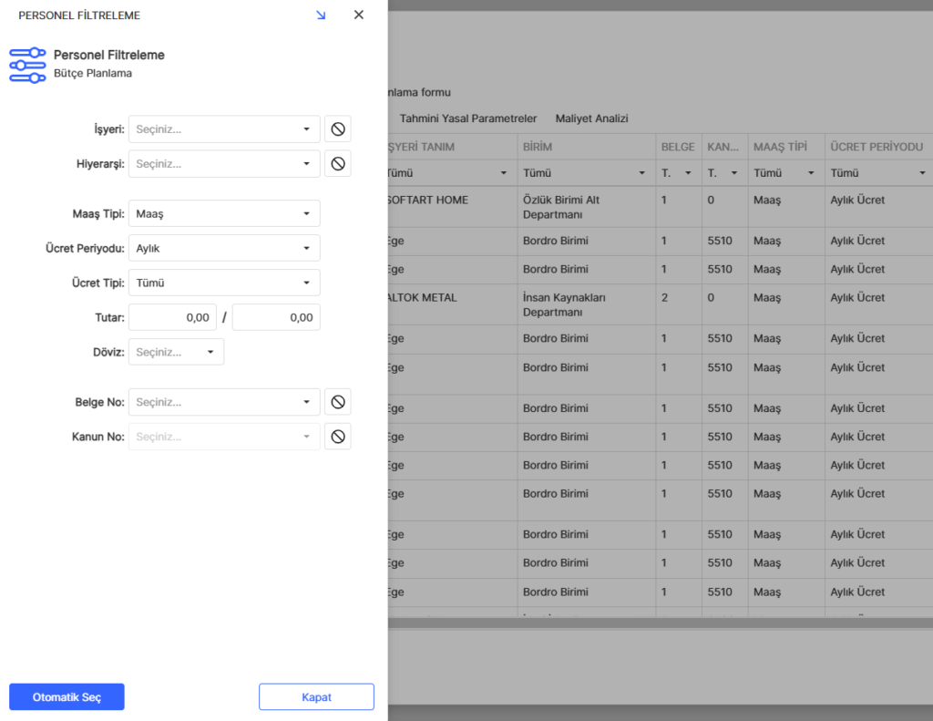933x721 pixels.
Task: Click the minimum Tutar amount field
Action: click(x=172, y=317)
